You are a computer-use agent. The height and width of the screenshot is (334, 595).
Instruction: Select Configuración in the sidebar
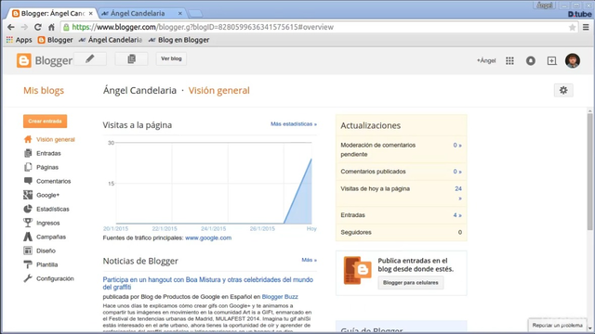[x=55, y=278]
